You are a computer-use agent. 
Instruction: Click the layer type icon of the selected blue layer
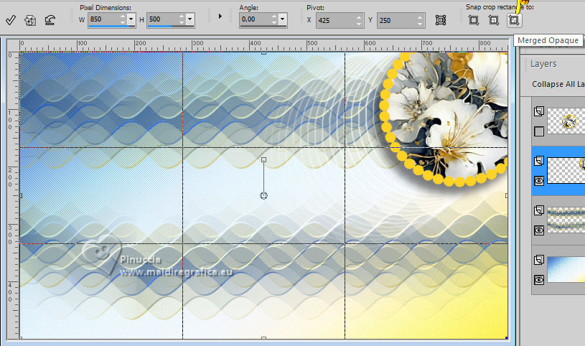[539, 161]
